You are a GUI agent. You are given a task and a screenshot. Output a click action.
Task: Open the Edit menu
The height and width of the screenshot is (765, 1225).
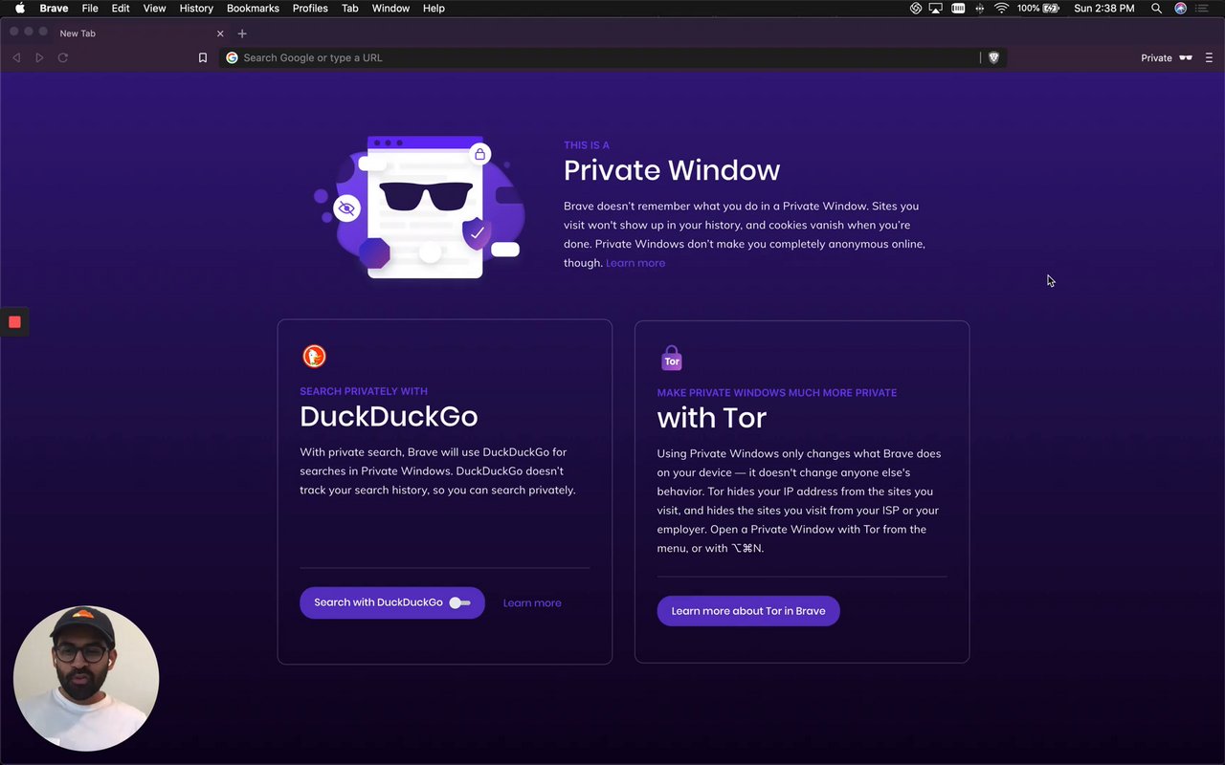[121, 8]
